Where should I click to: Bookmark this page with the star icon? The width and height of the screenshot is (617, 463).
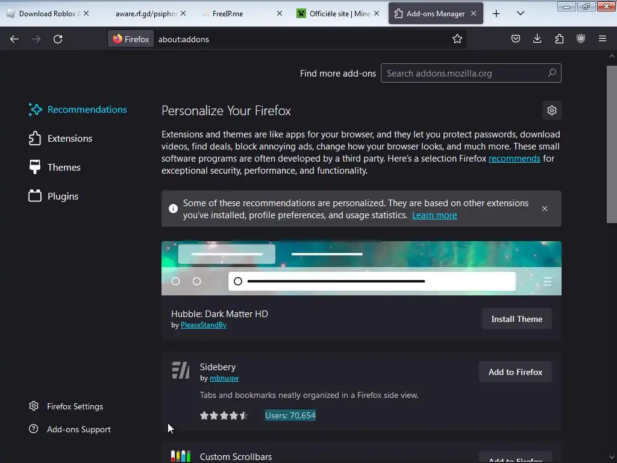click(x=457, y=39)
